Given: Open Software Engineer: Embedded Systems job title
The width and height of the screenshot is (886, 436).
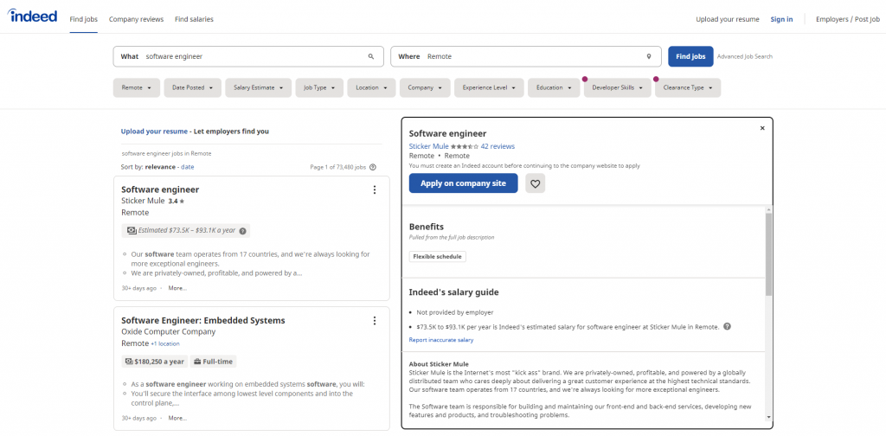Looking at the screenshot, I should [202, 321].
